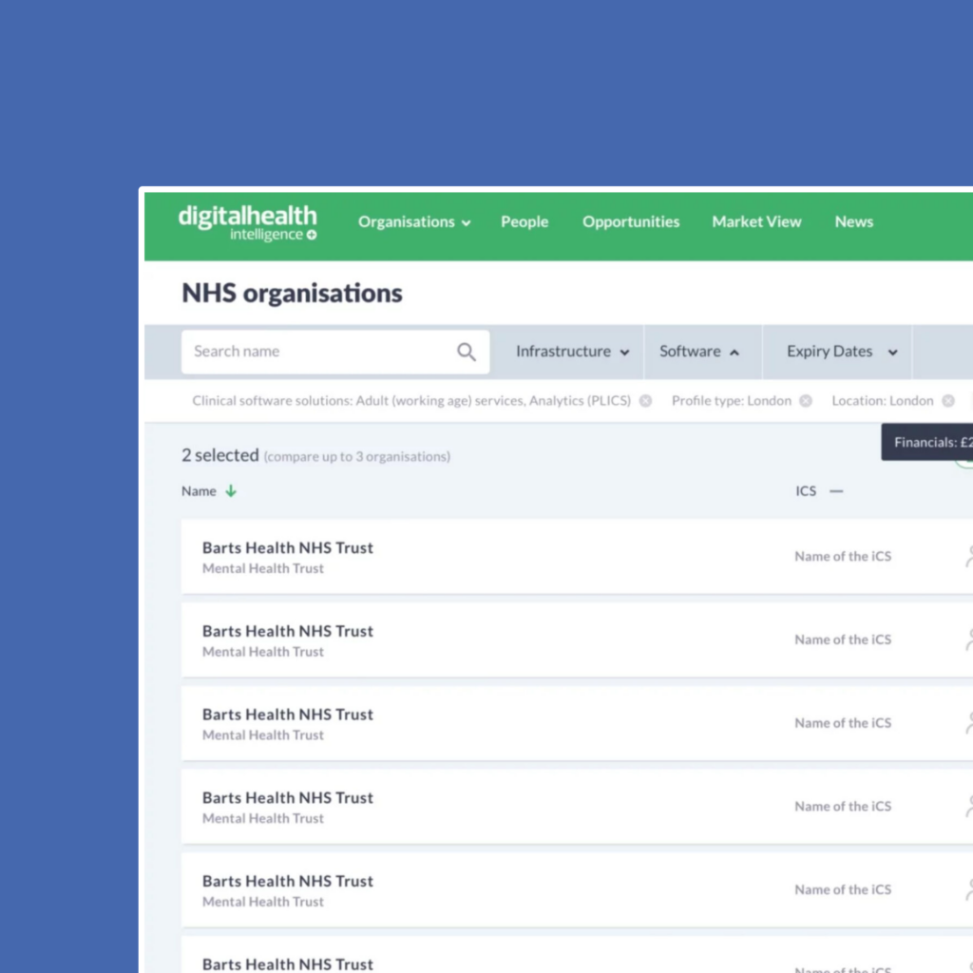Image resolution: width=973 pixels, height=973 pixels.
Task: Click the ICS column sort dash
Action: tap(836, 491)
